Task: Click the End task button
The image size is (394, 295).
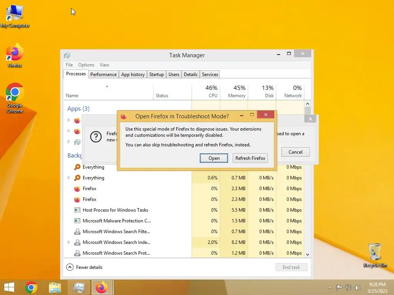Action: 291,267
